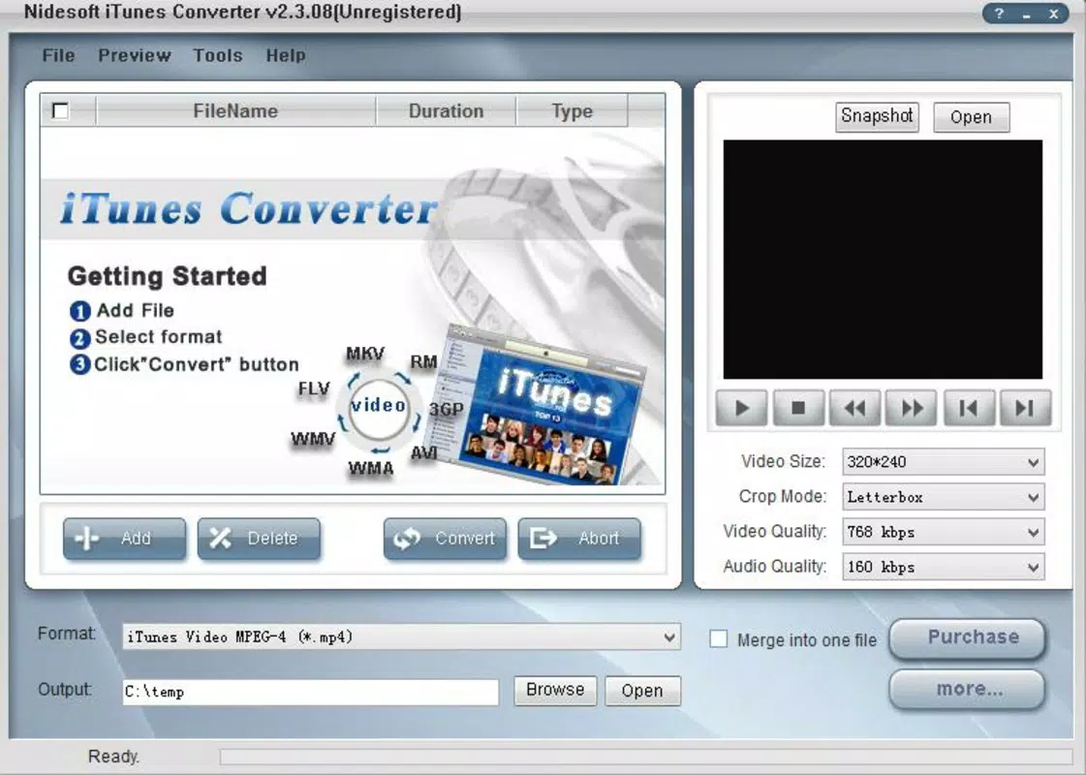Screen dimensions: 1086x775
Task: Click the Purchase button
Action: [x=967, y=637]
